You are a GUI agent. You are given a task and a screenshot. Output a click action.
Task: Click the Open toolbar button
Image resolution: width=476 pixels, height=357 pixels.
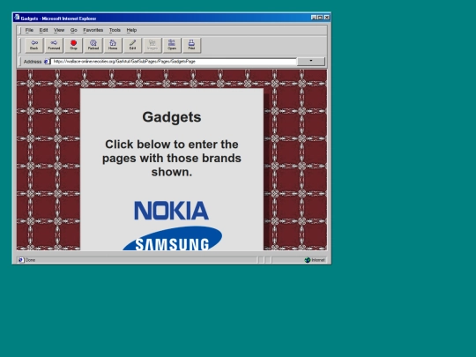coord(172,45)
